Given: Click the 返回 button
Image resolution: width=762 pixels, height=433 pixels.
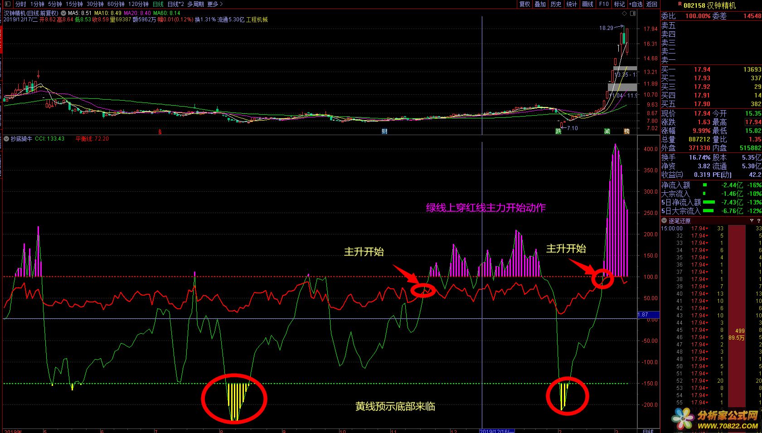Looking at the screenshot, I should 652,4.
